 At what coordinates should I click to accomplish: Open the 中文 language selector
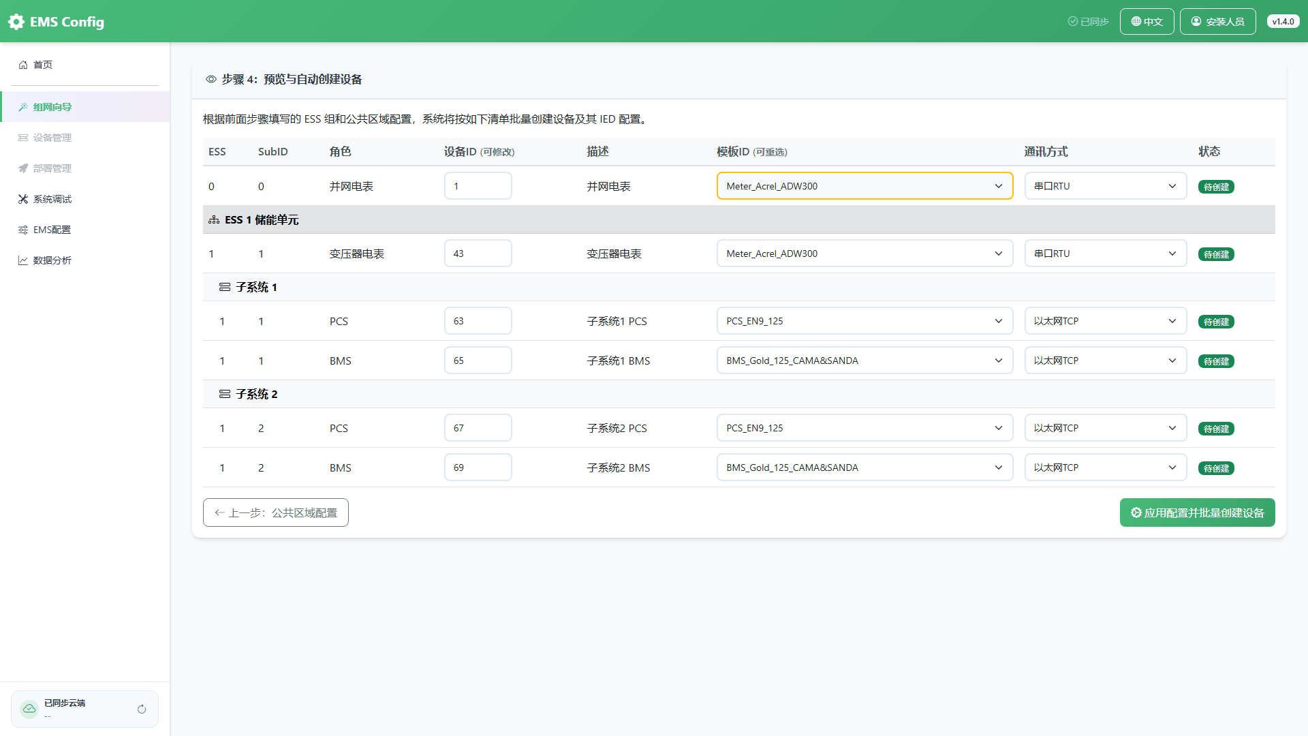point(1147,22)
